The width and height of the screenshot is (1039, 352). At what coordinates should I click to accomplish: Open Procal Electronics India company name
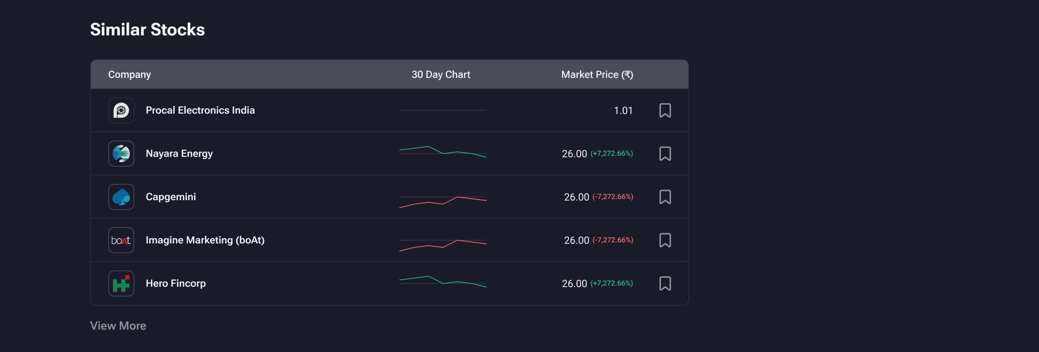pyautogui.click(x=200, y=110)
